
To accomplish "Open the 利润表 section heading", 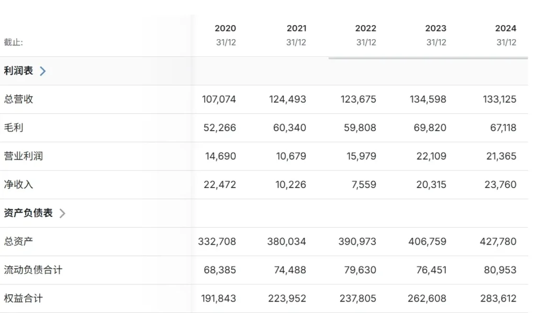I will pos(18,71).
